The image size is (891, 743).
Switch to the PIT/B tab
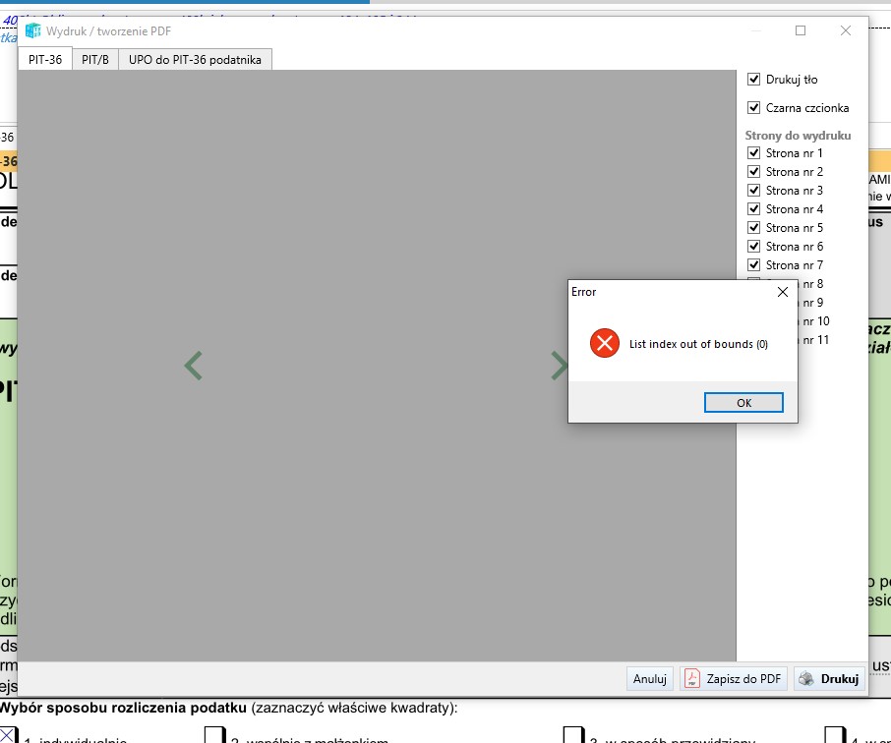coord(95,60)
